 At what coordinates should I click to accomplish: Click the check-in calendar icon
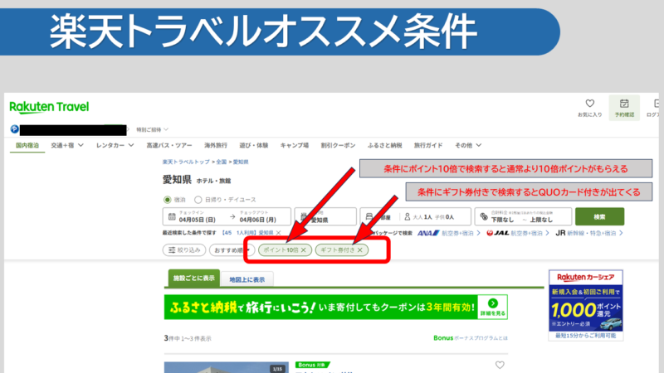(x=172, y=216)
